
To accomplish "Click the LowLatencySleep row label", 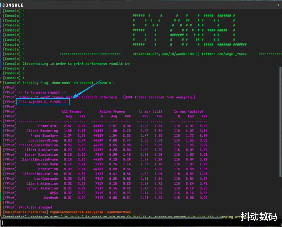I will coord(43,140).
